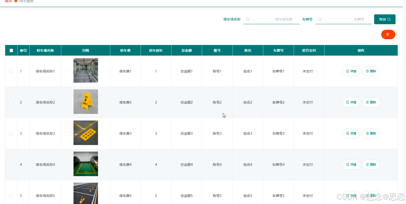Check the checkbox for row 停车场名称2
This screenshot has height=204, width=406.
pyautogui.click(x=11, y=102)
